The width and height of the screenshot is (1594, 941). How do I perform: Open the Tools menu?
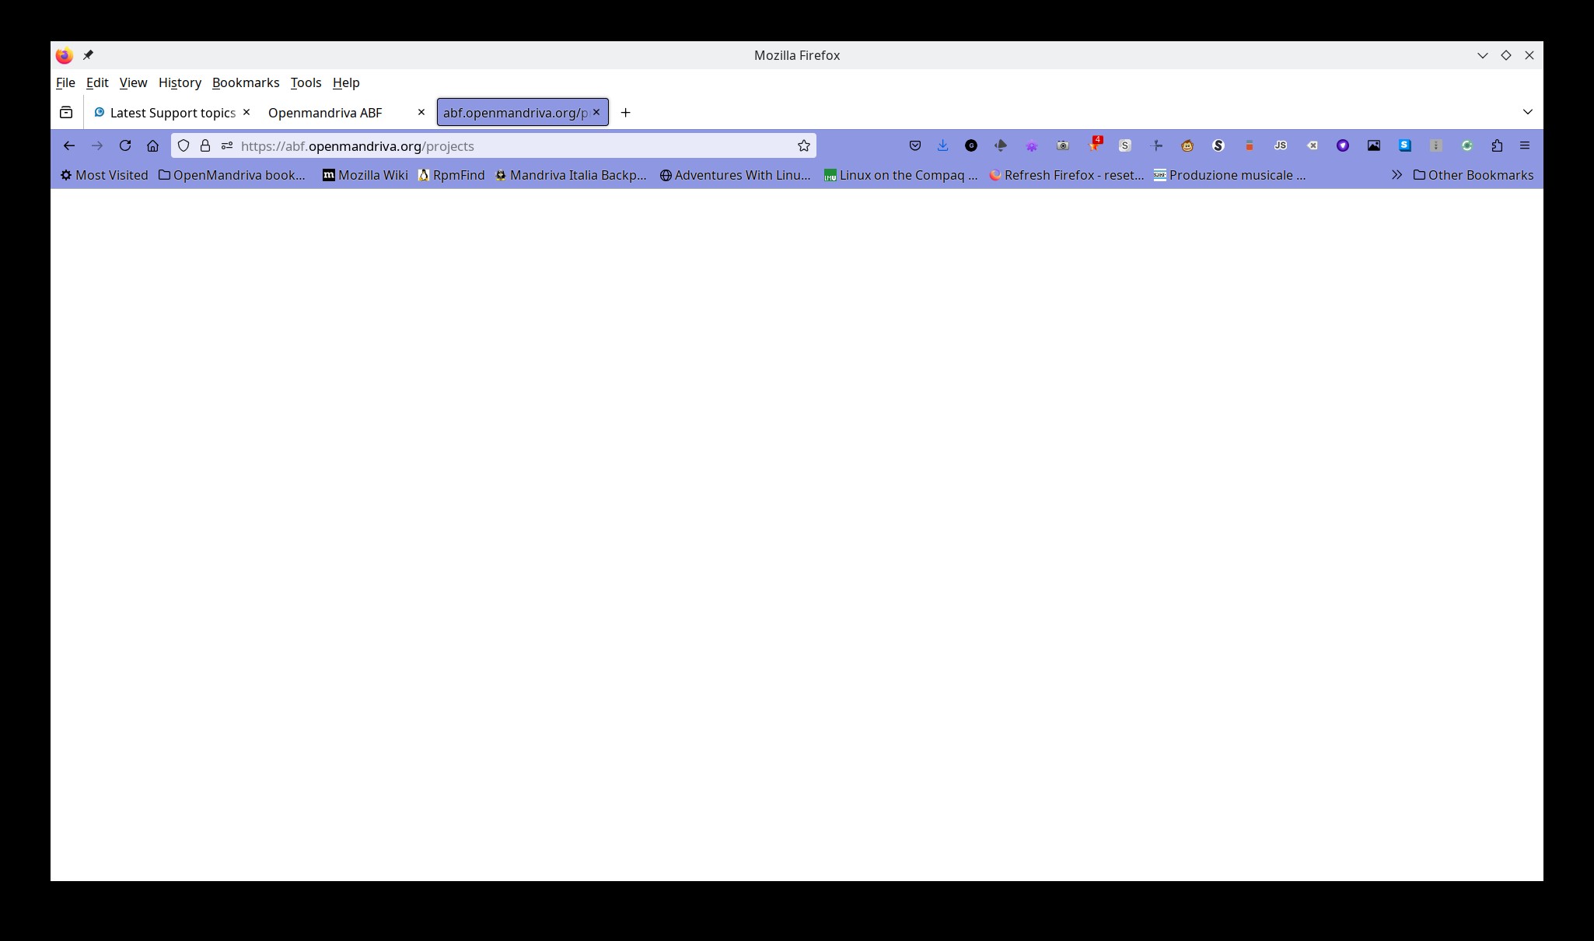point(306,82)
